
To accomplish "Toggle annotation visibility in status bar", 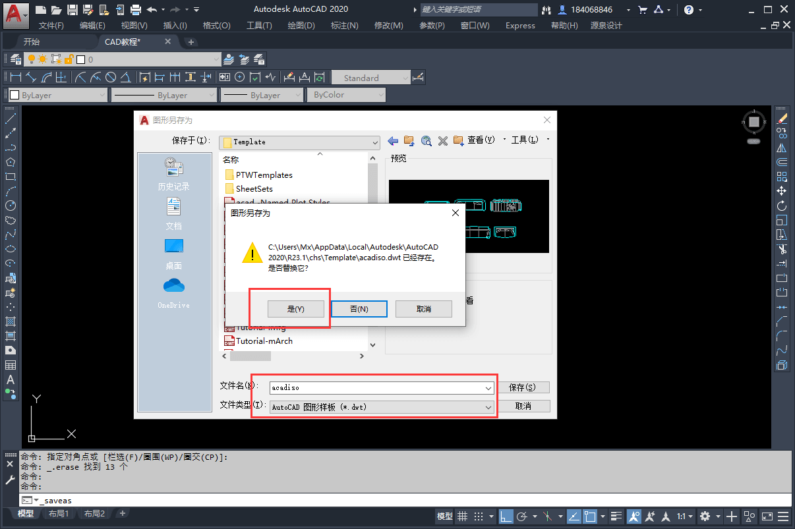I will coord(633,516).
